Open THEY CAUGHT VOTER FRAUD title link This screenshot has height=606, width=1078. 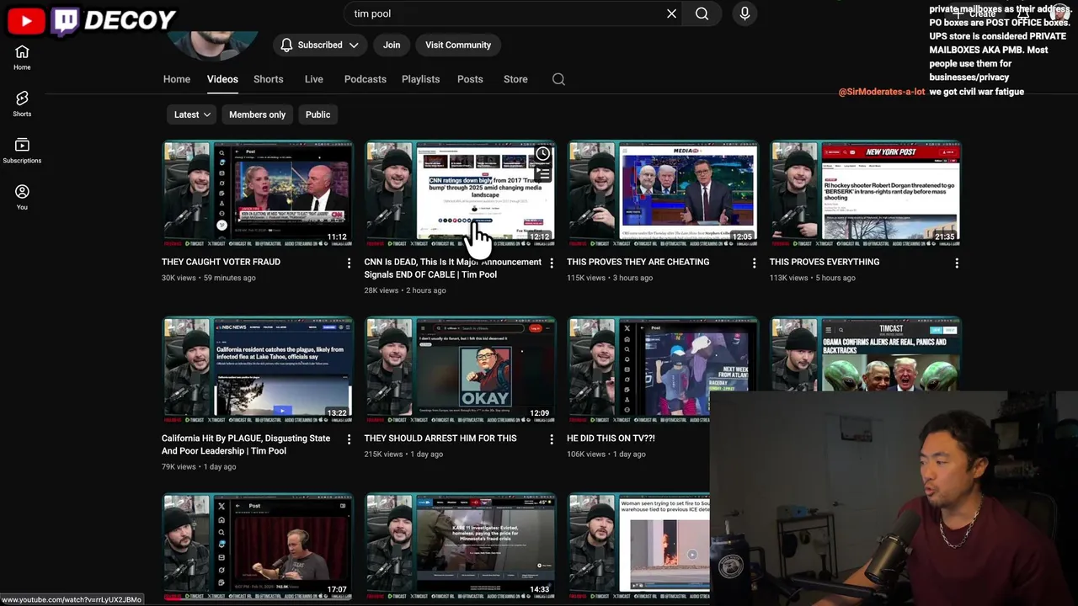[221, 262]
